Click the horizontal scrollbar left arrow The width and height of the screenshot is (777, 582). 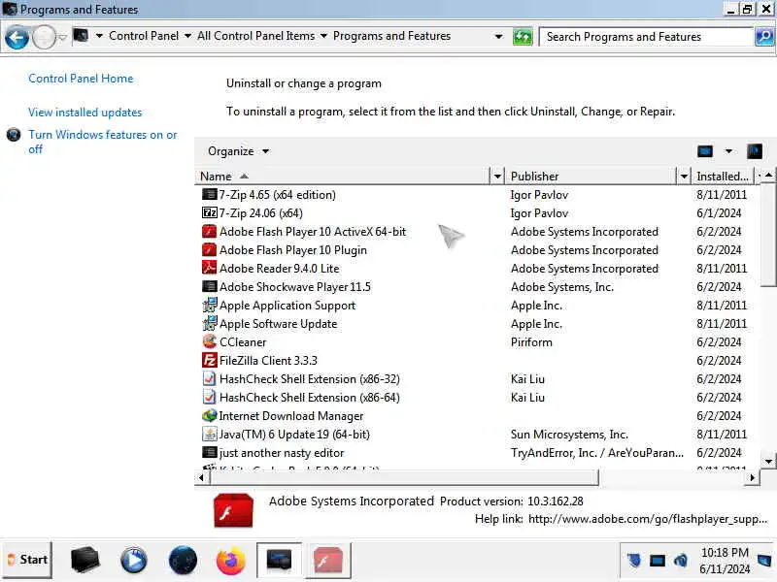tap(201, 477)
